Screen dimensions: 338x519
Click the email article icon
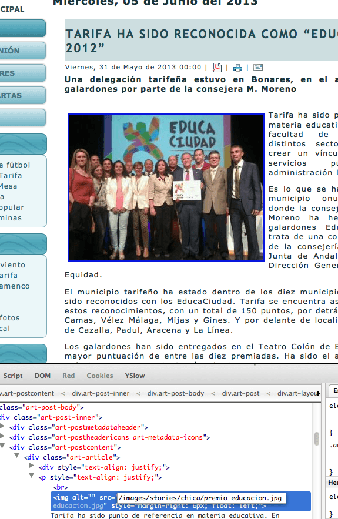point(258,68)
